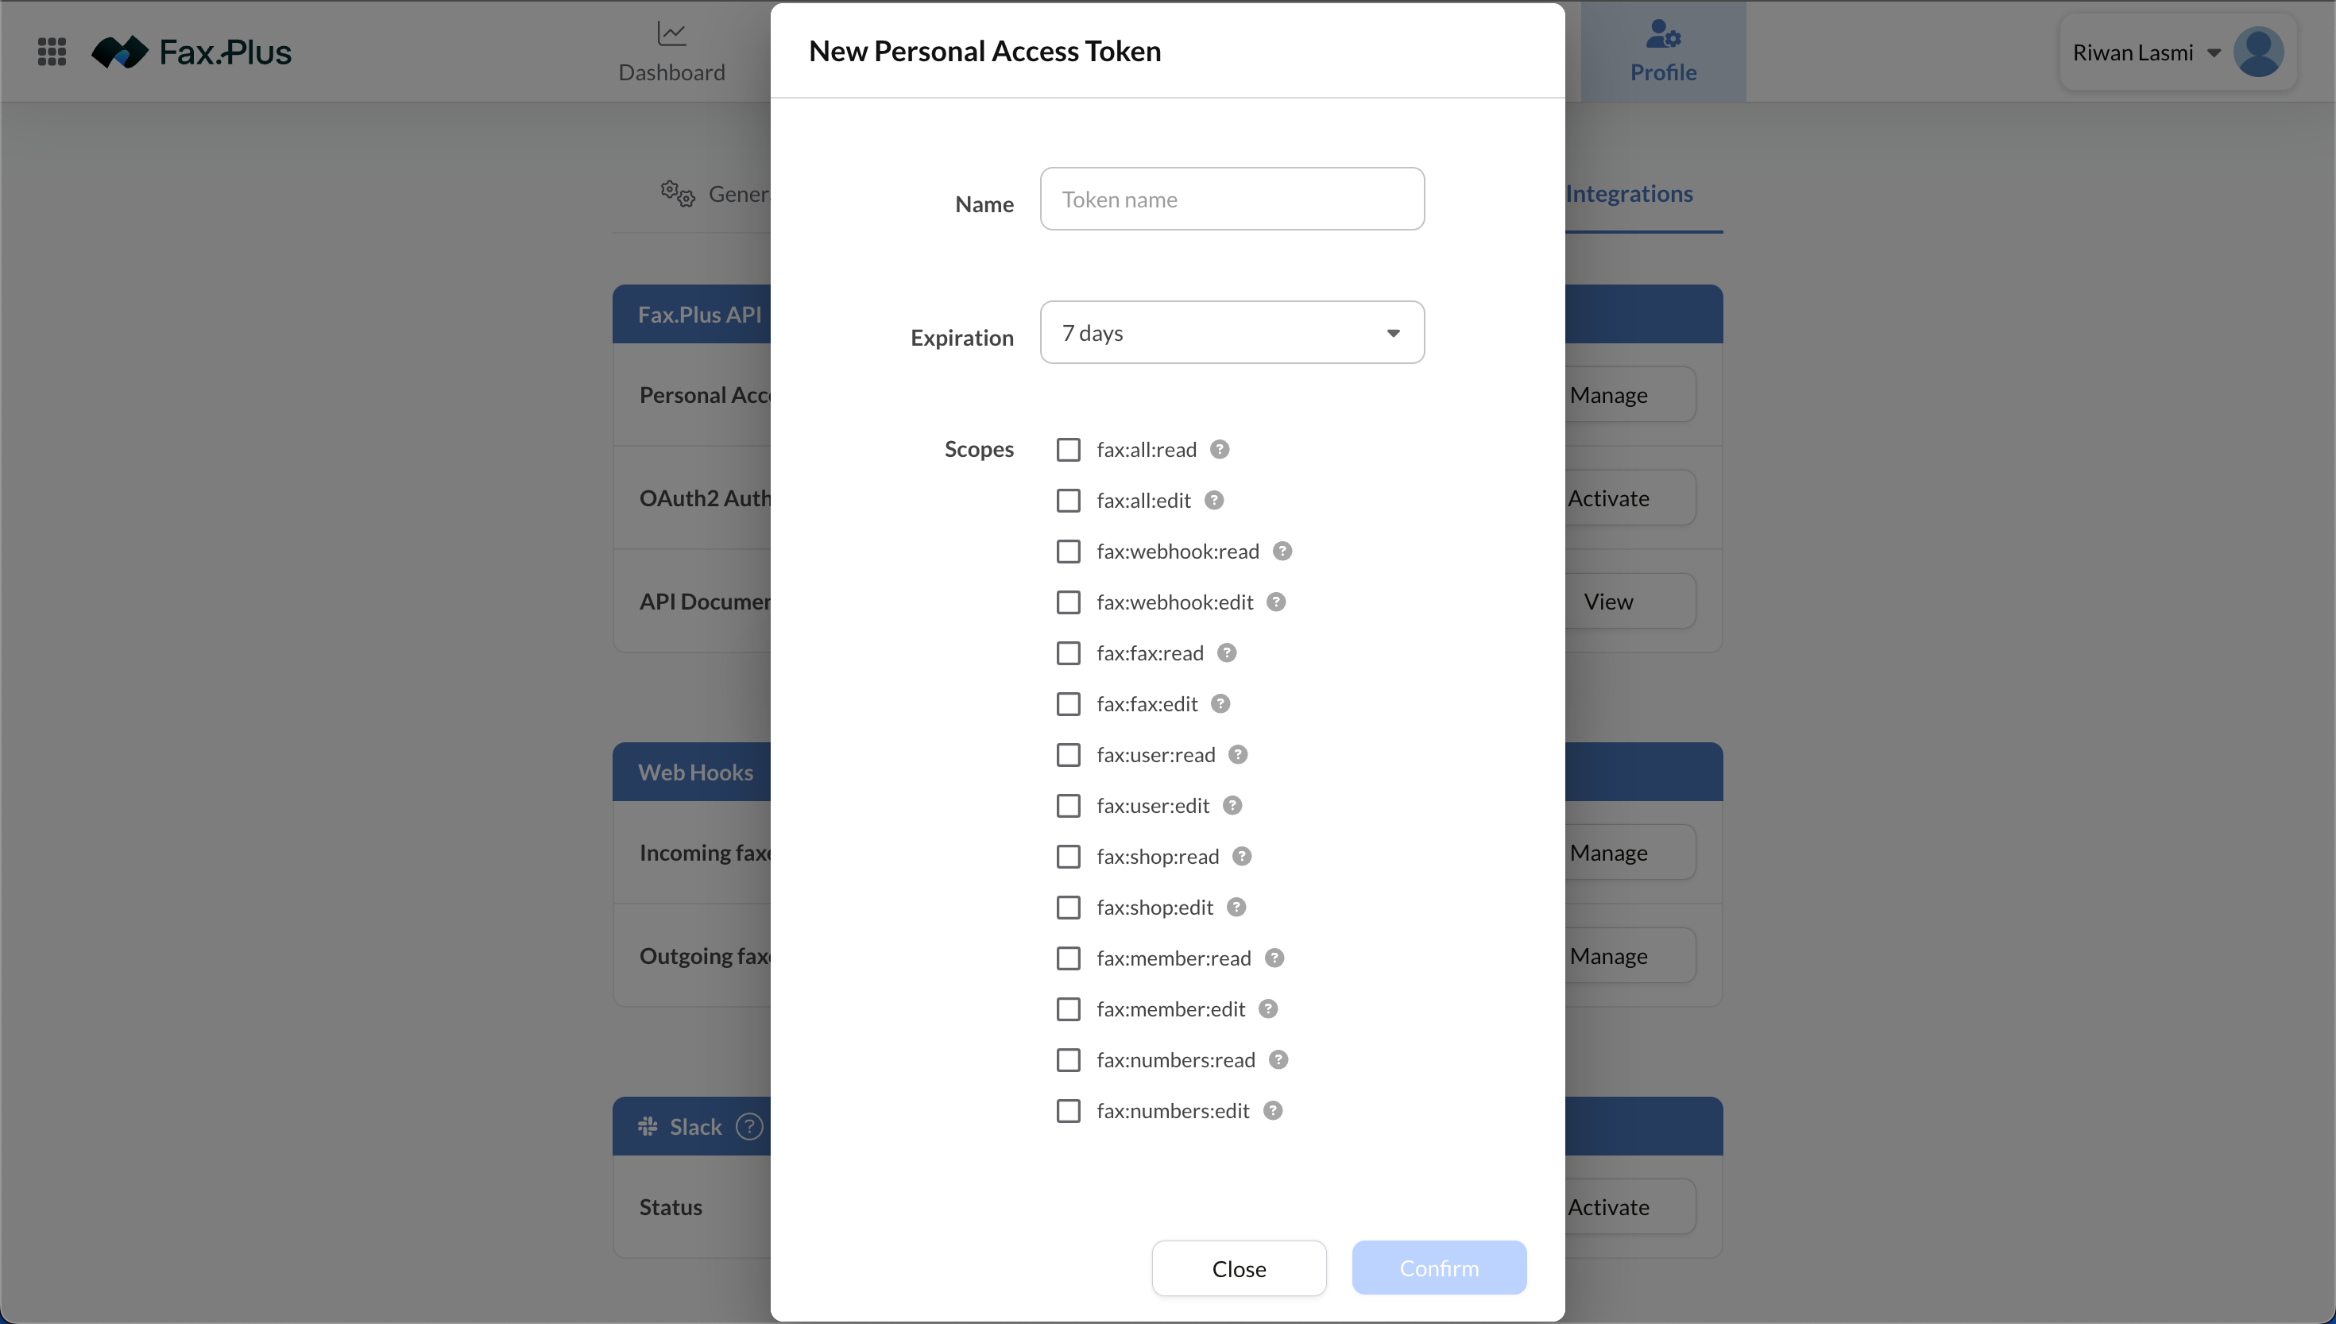Image resolution: width=2336 pixels, height=1324 pixels.
Task: Click the Fax.Plus logo
Action: [191, 52]
